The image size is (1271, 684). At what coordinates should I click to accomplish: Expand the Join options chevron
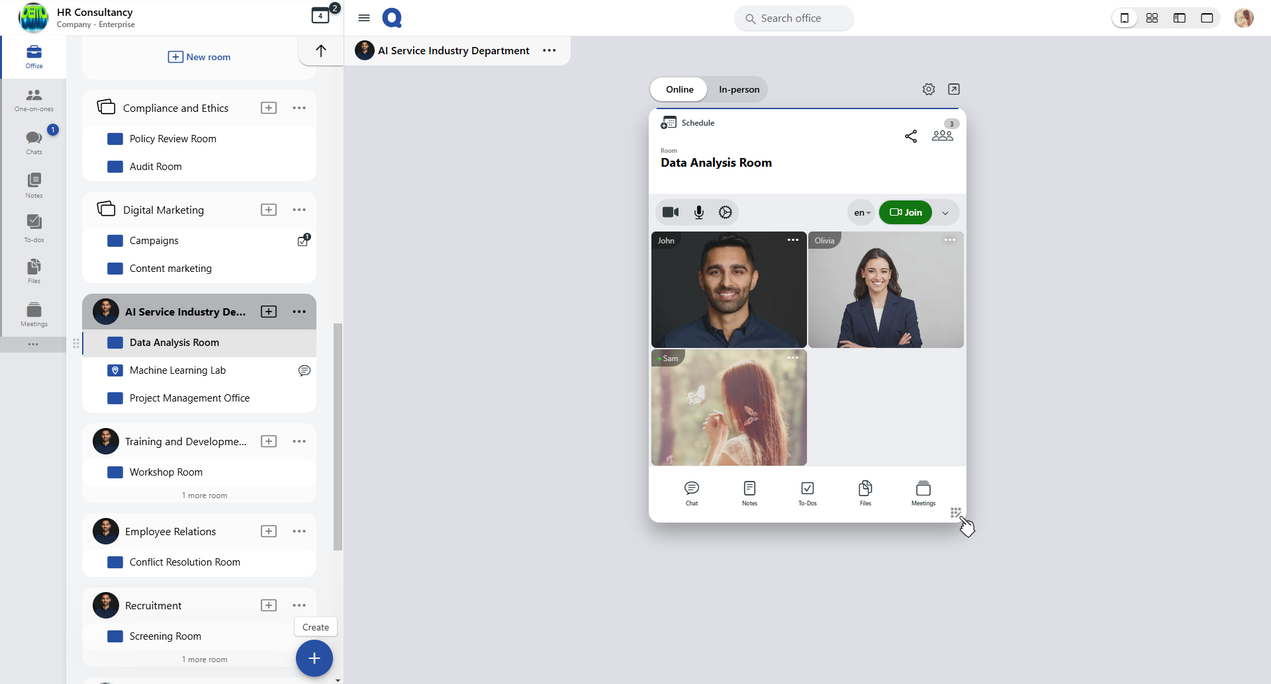click(945, 213)
